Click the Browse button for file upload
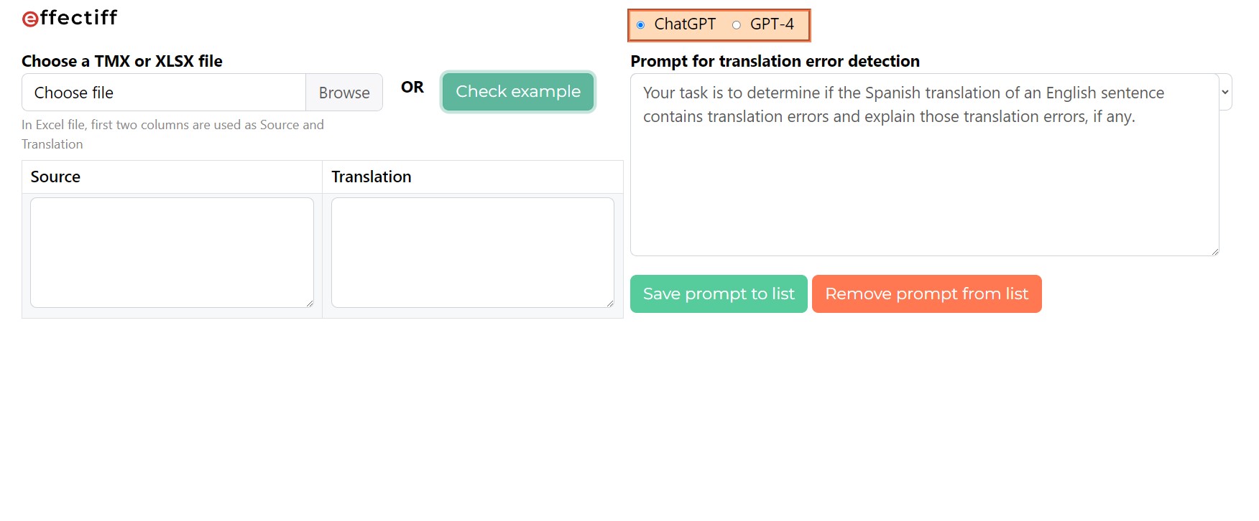 [x=344, y=93]
